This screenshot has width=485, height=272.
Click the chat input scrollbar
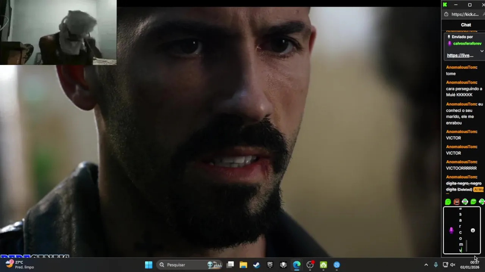(x=466, y=246)
